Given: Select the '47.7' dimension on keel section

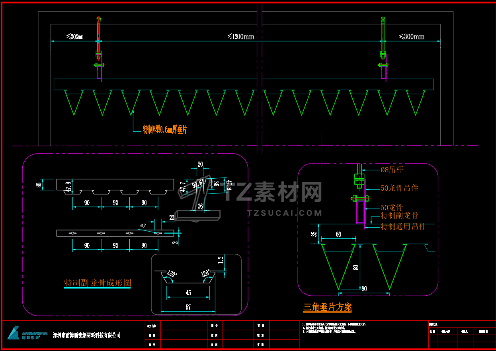Looking at the screenshot, I should (183, 187).
